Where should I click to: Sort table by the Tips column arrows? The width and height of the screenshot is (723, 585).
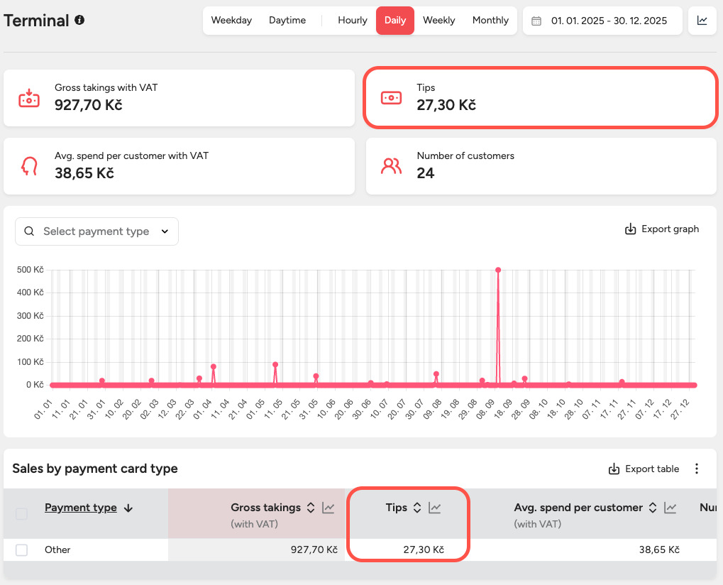pos(417,508)
